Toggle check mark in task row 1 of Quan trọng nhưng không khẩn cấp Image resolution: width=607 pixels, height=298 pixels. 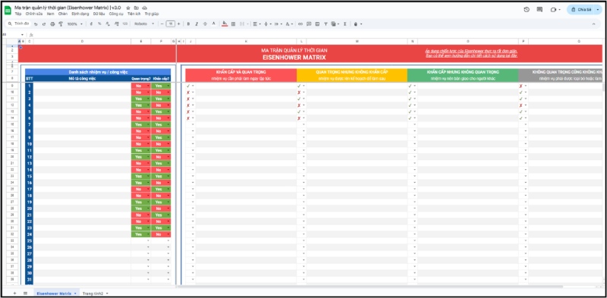[299, 86]
